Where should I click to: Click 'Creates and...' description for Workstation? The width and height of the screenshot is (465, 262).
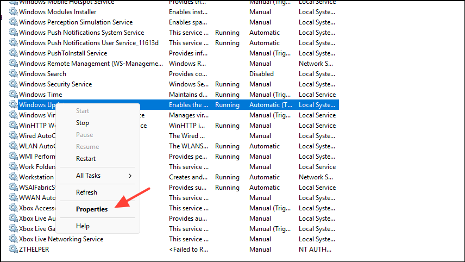pyautogui.click(x=188, y=177)
